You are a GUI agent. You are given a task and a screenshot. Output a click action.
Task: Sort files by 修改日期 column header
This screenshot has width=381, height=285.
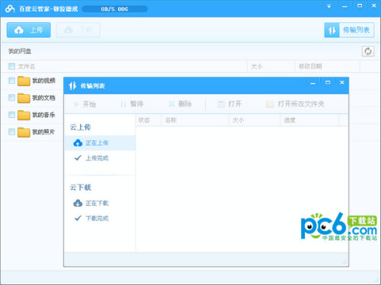327,66
